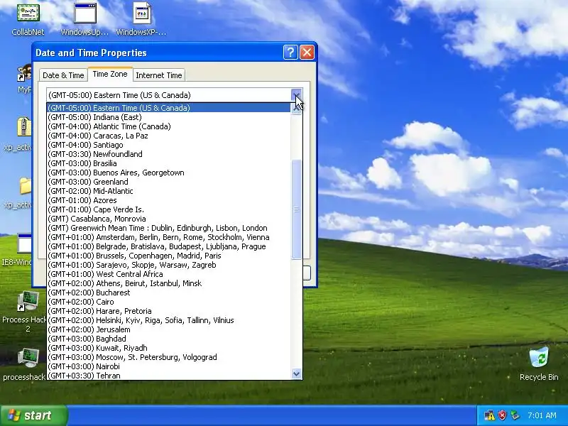Select Brussels, Copenhagen, Madrid, Paris
Viewport: 568px width, 426px height.
[169, 256]
